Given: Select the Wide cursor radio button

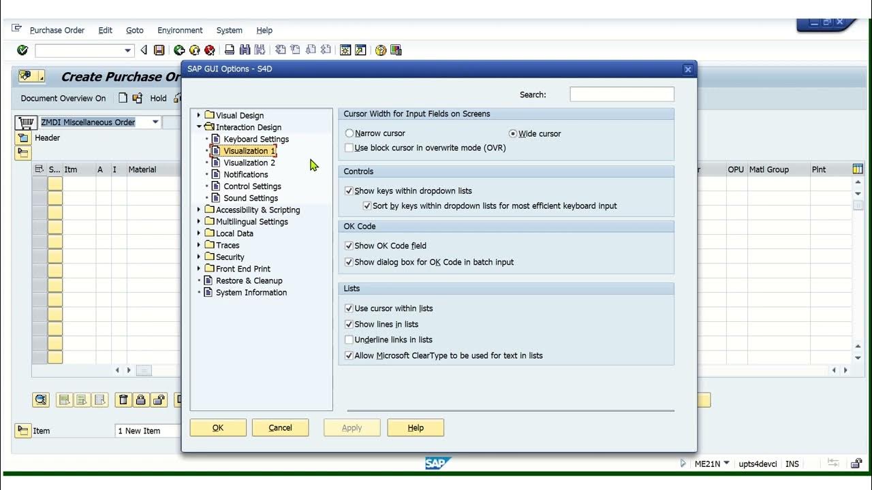Looking at the screenshot, I should [x=513, y=134].
